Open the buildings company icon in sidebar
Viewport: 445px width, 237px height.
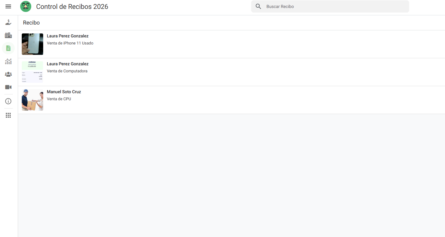[x=8, y=35]
